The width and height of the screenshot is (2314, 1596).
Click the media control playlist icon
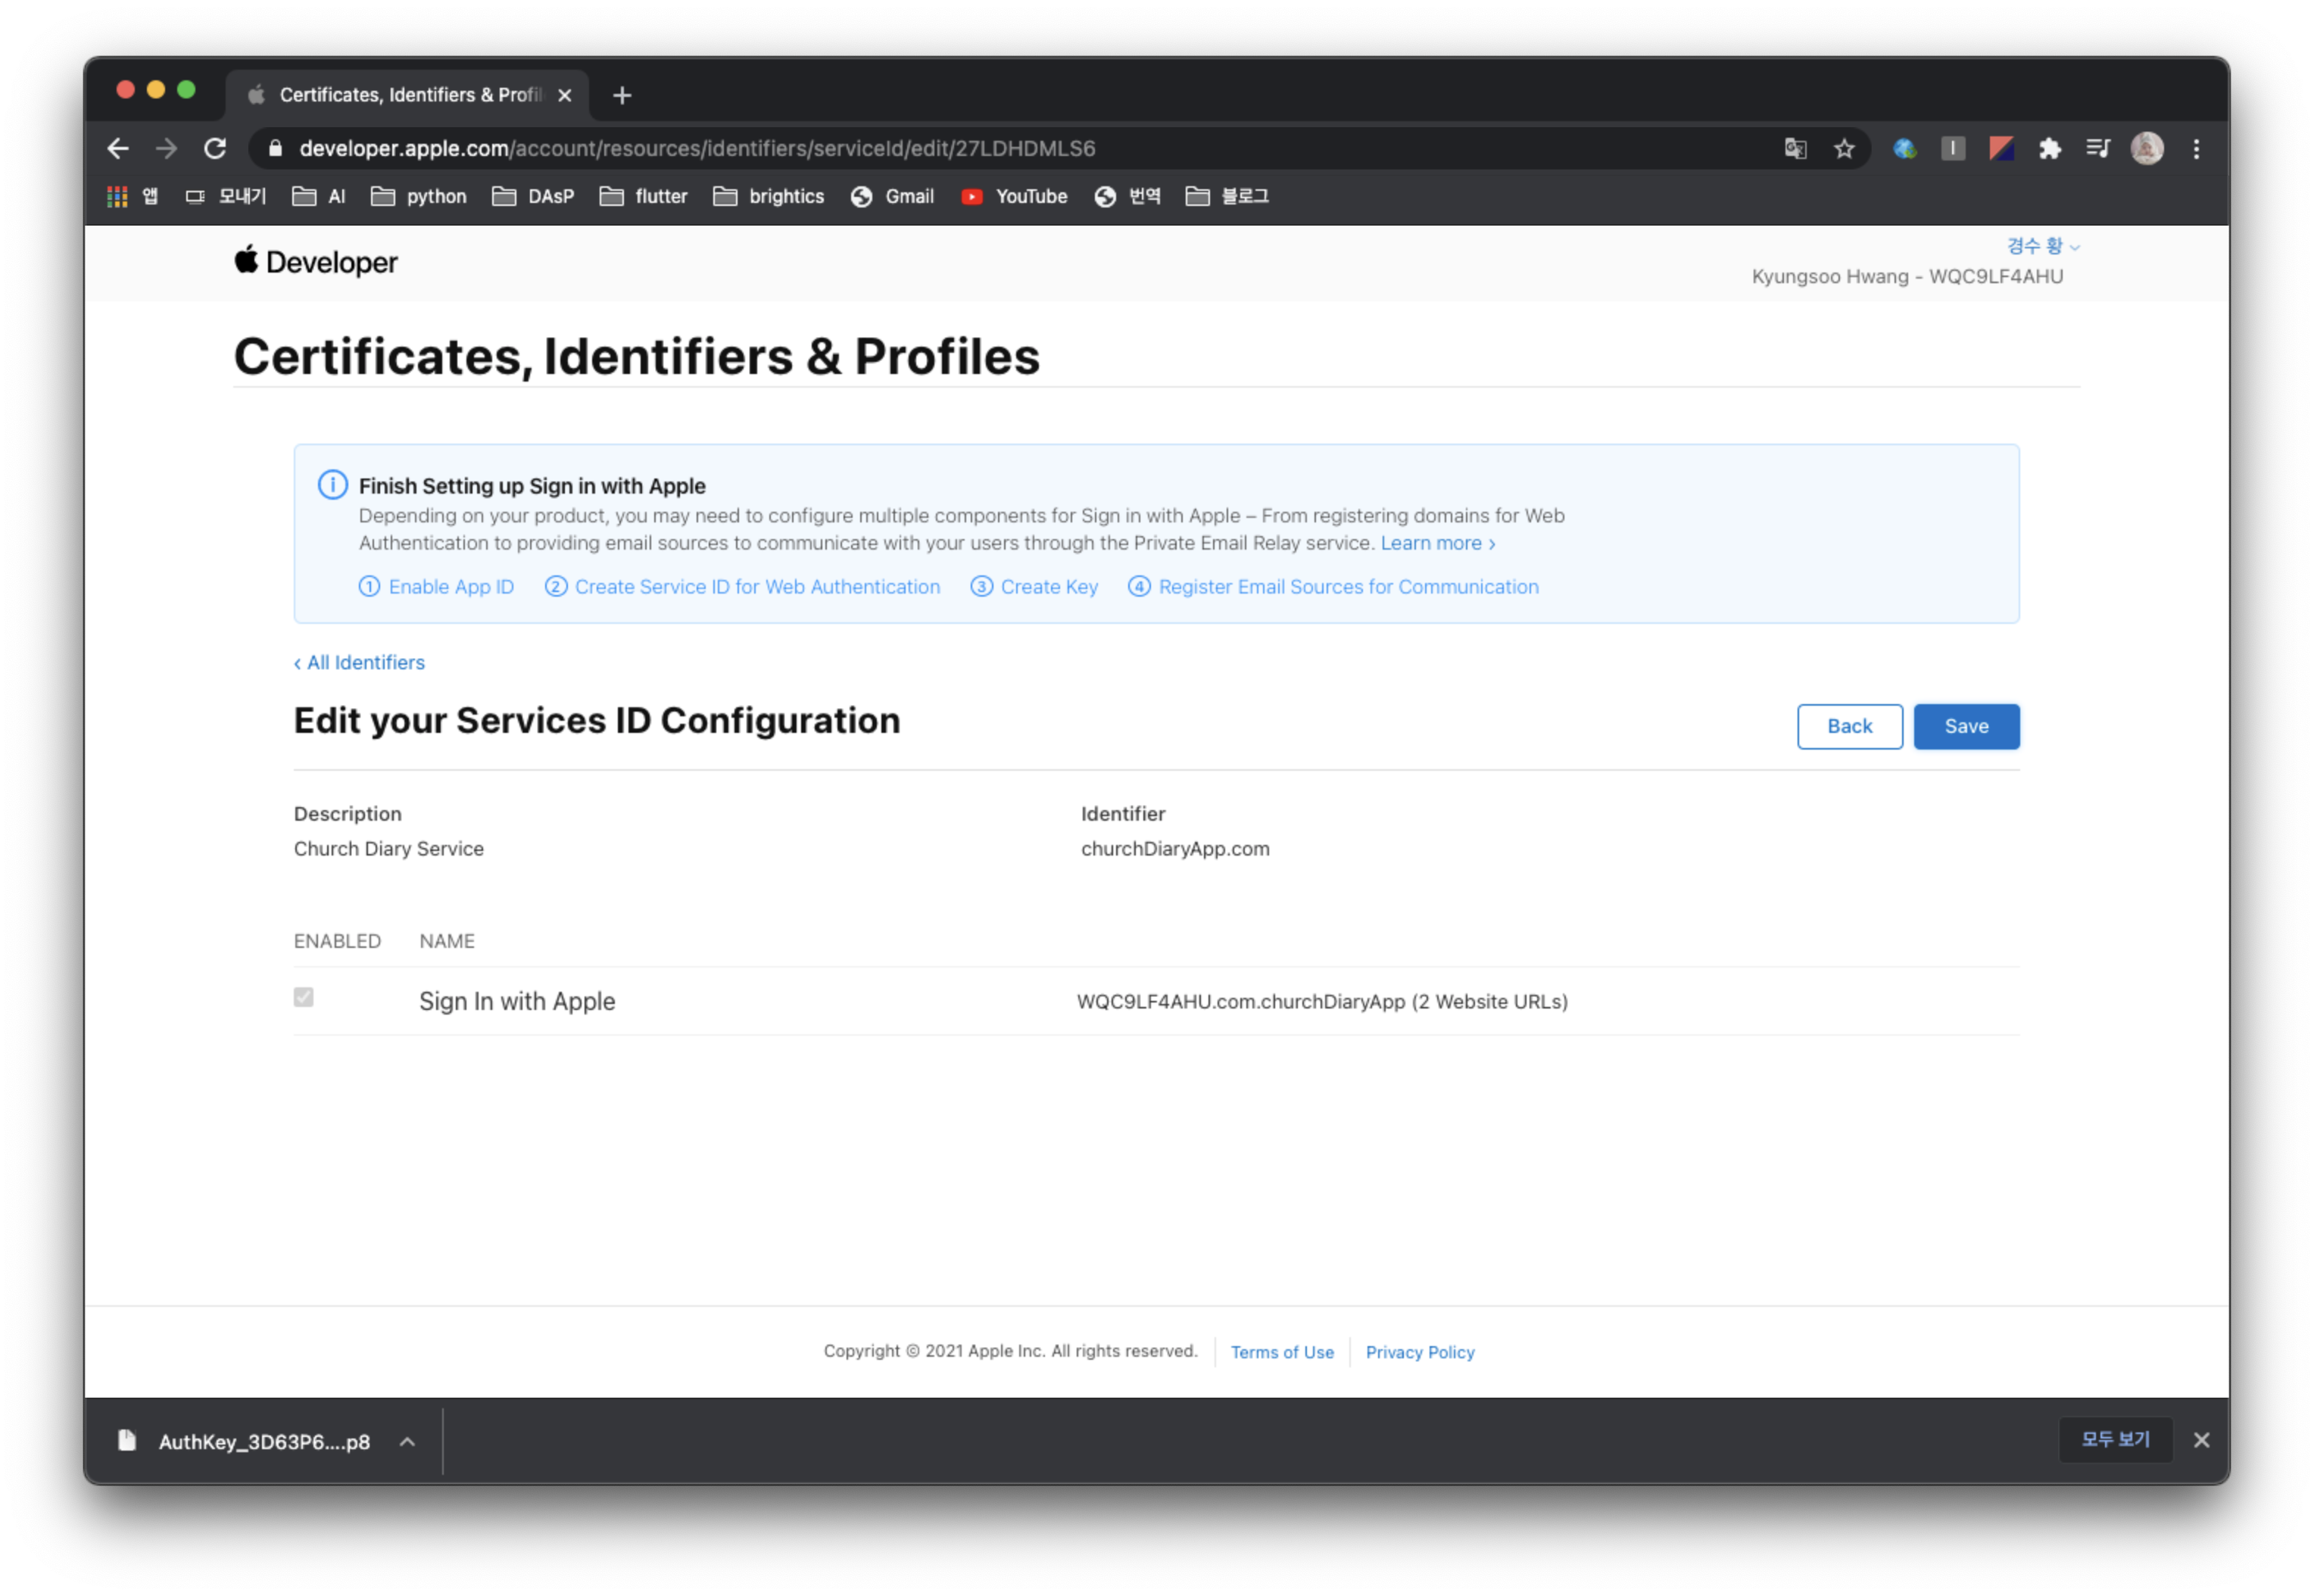pos(2098,149)
